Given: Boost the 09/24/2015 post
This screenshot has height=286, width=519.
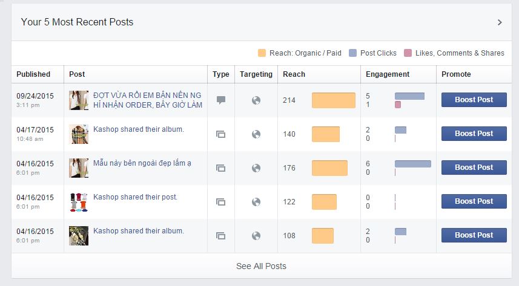Looking at the screenshot, I should click(474, 100).
